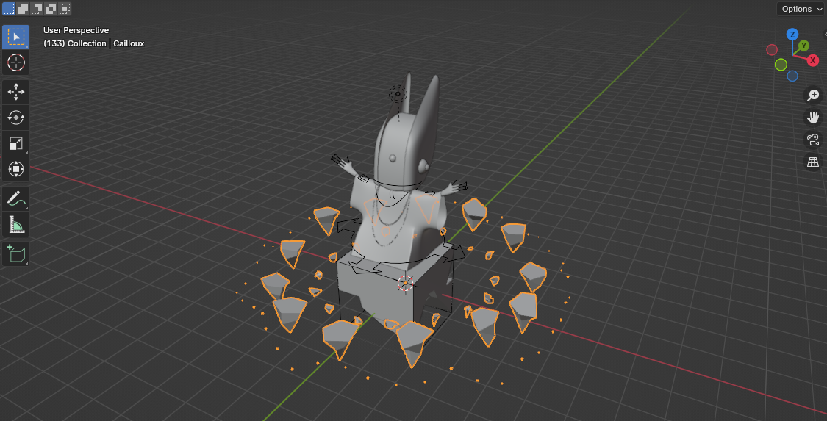The height and width of the screenshot is (421, 827).
Task: Set selection mode to Invert
Action: pyautogui.click(x=51, y=8)
